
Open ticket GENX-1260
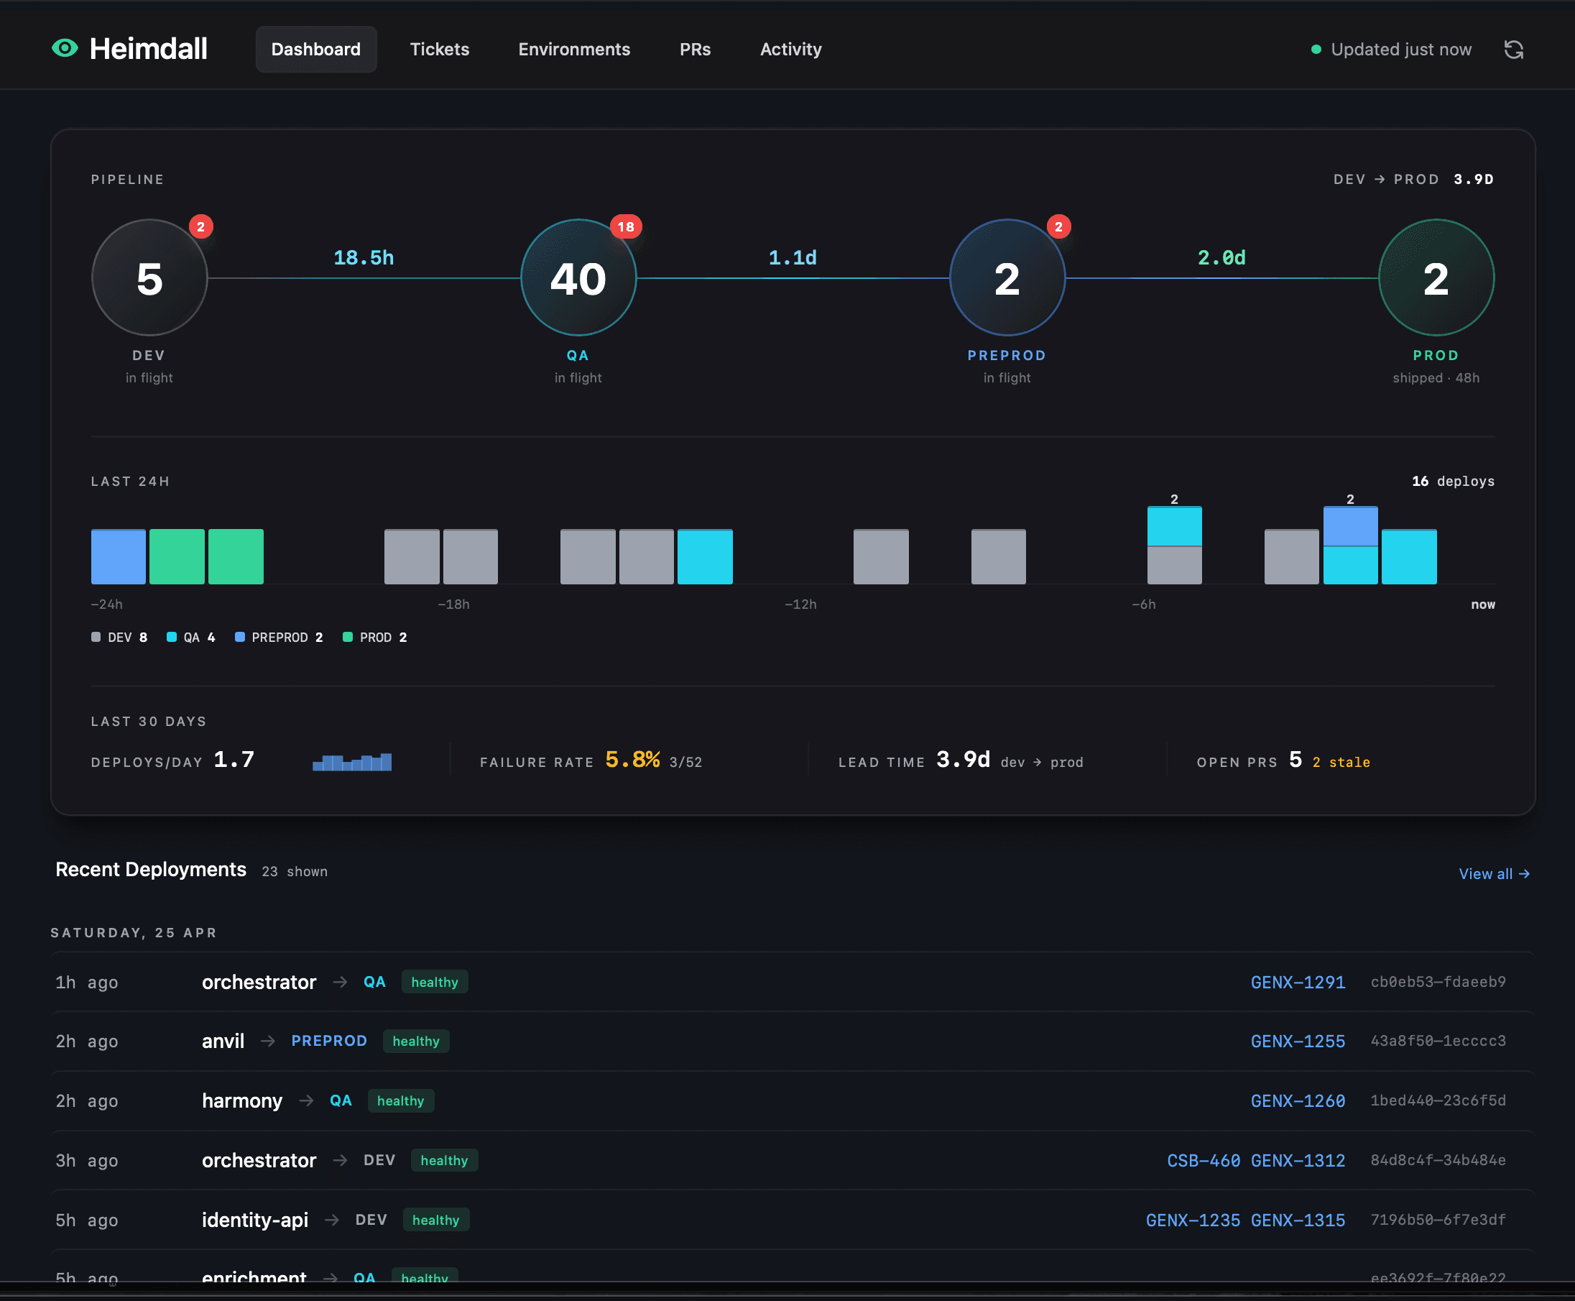point(1298,1101)
